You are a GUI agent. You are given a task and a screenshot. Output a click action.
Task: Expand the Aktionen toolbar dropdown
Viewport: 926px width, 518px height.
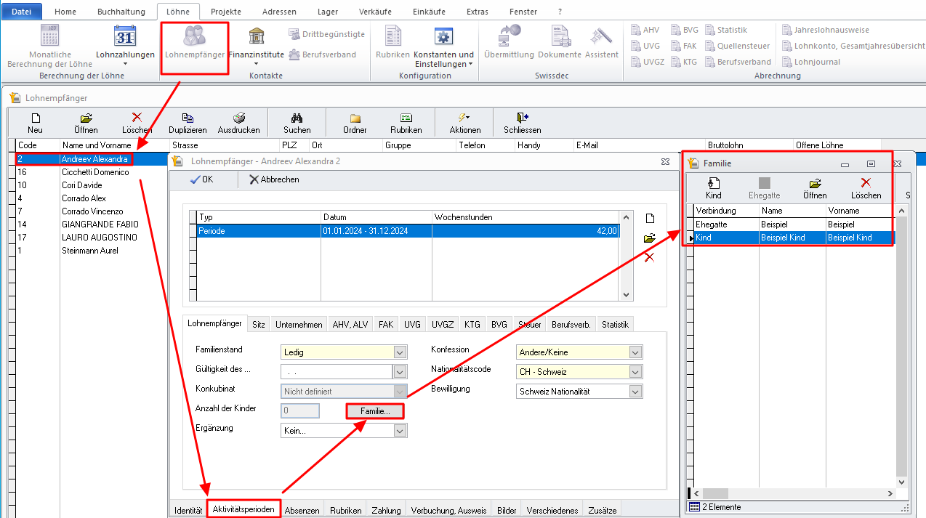(x=464, y=124)
